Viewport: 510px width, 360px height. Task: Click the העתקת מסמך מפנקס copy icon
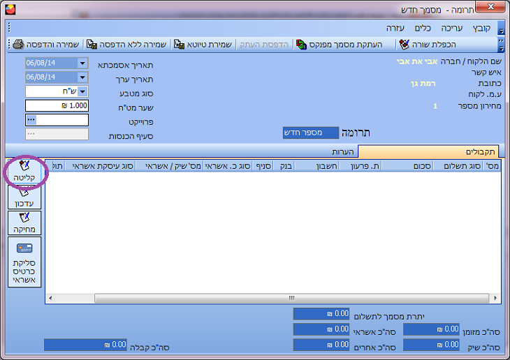301,44
